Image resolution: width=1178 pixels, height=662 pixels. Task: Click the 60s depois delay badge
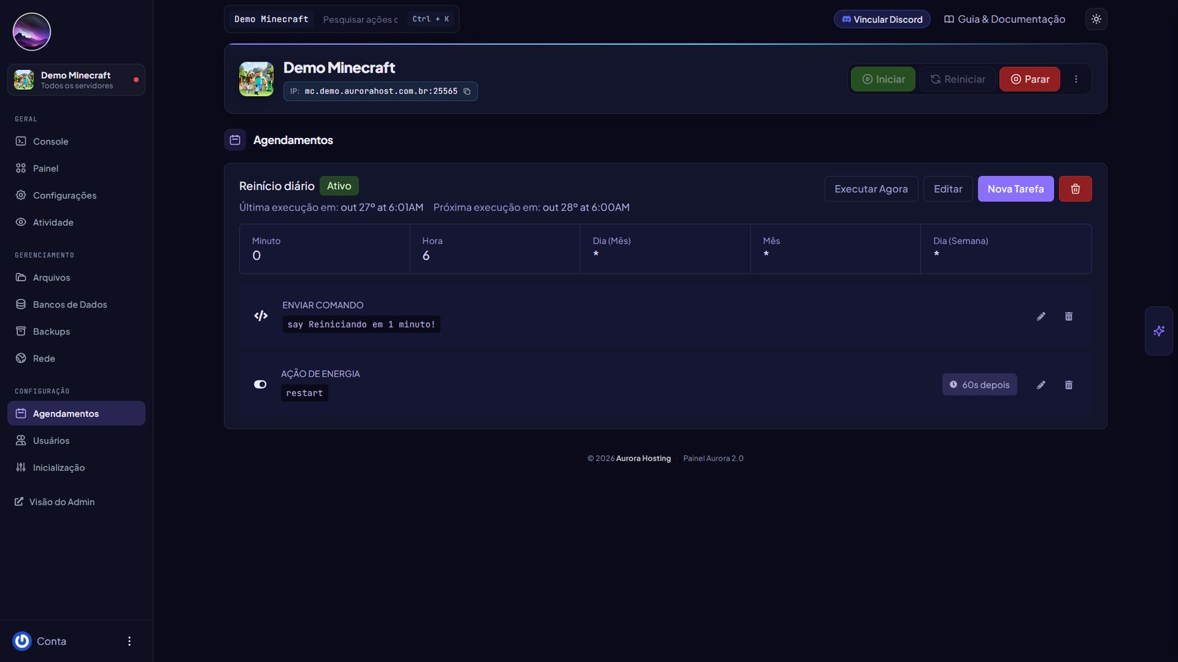click(x=979, y=385)
